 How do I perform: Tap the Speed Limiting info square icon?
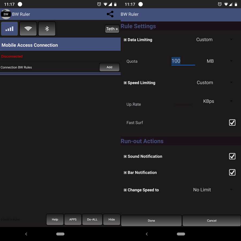point(125,83)
